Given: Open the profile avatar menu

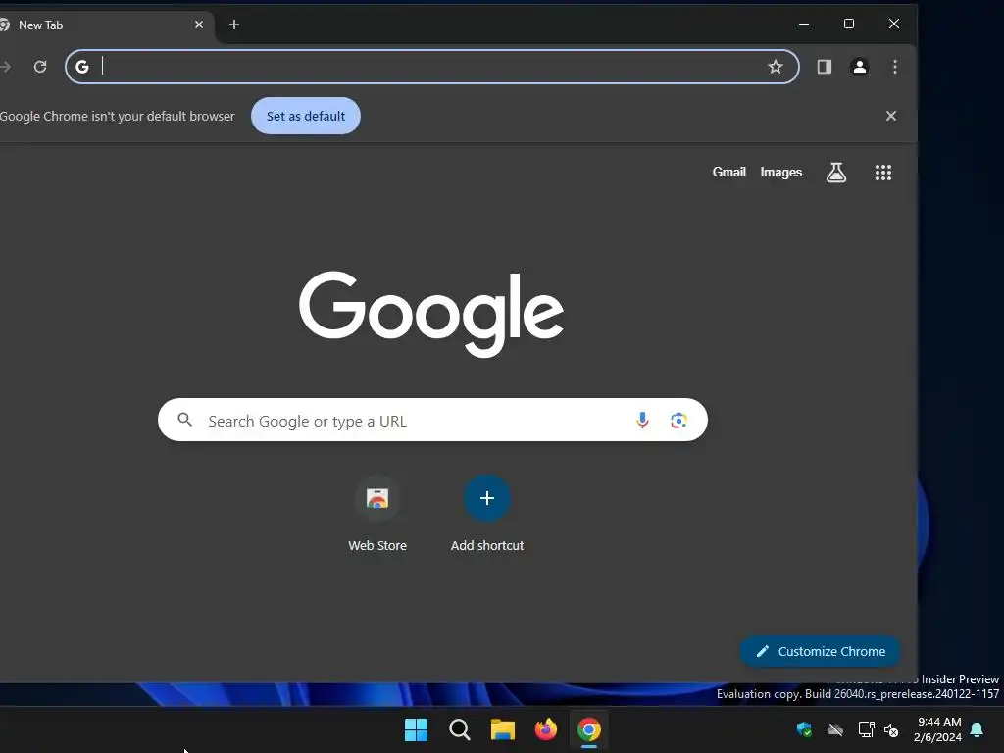Looking at the screenshot, I should pyautogui.click(x=859, y=67).
